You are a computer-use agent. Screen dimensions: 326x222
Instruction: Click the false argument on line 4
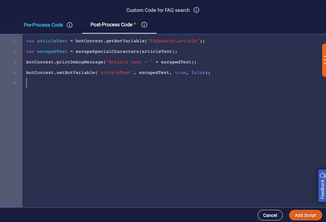point(198,73)
